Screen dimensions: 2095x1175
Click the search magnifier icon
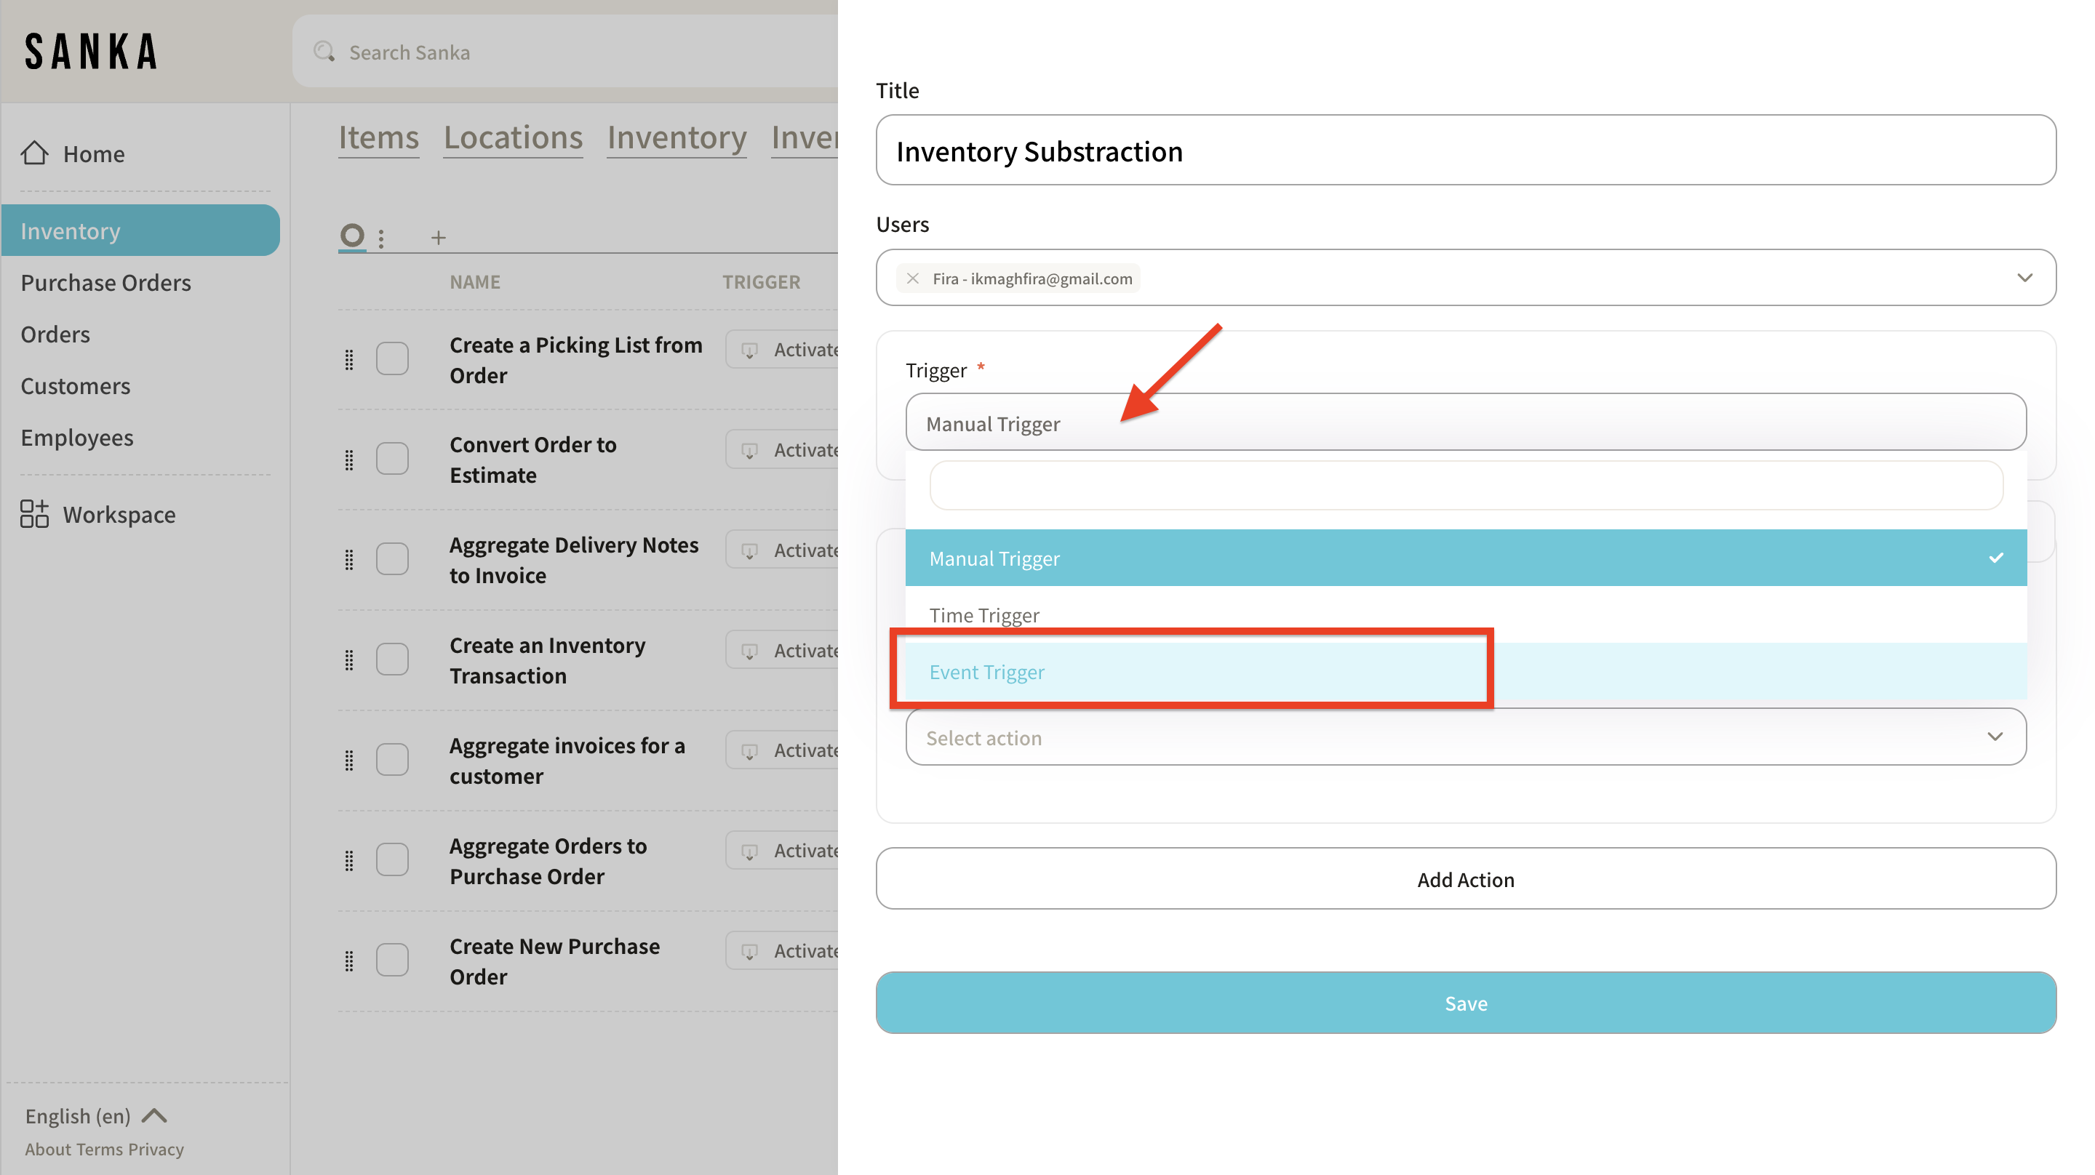tap(324, 52)
